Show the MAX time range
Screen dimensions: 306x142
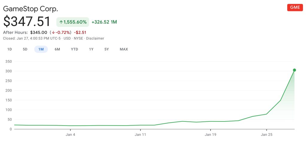tap(124, 49)
